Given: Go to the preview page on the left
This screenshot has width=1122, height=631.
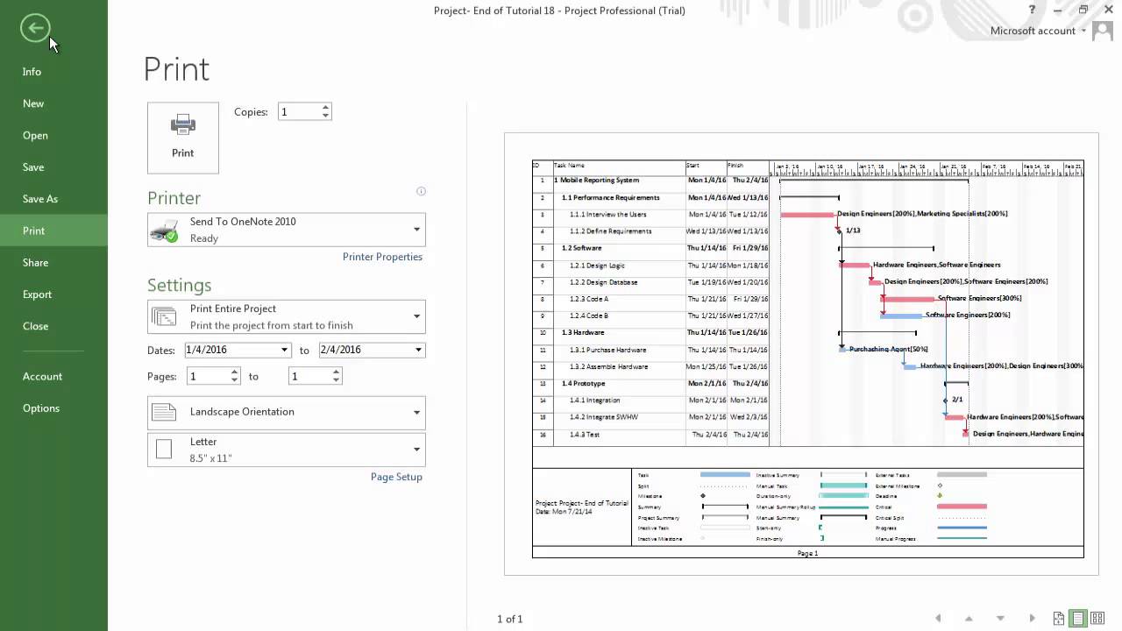Looking at the screenshot, I should [x=938, y=619].
